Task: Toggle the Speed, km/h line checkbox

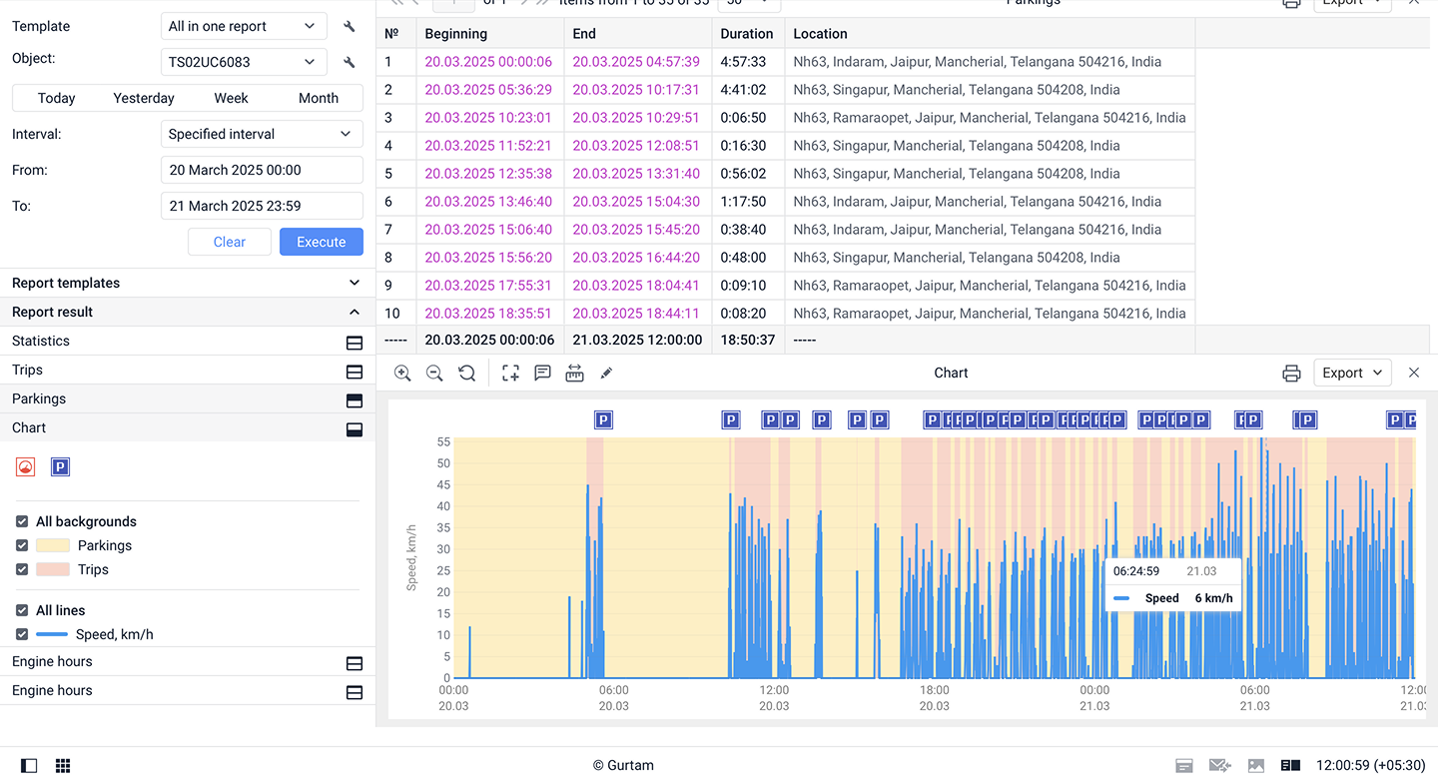Action: coord(22,634)
